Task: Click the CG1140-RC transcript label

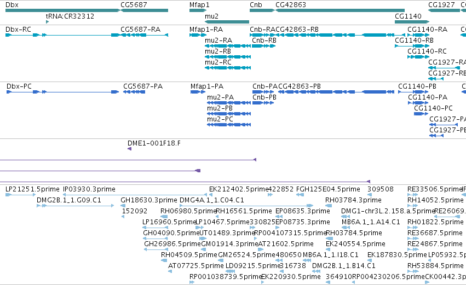Action: click(427, 51)
